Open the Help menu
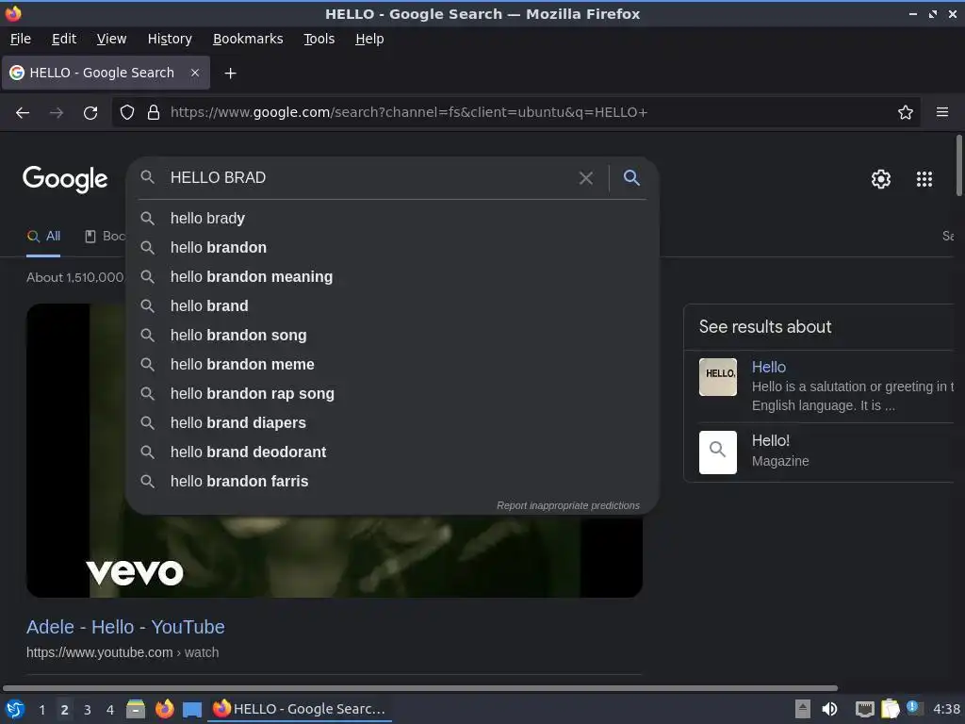The height and width of the screenshot is (724, 965). (x=369, y=39)
